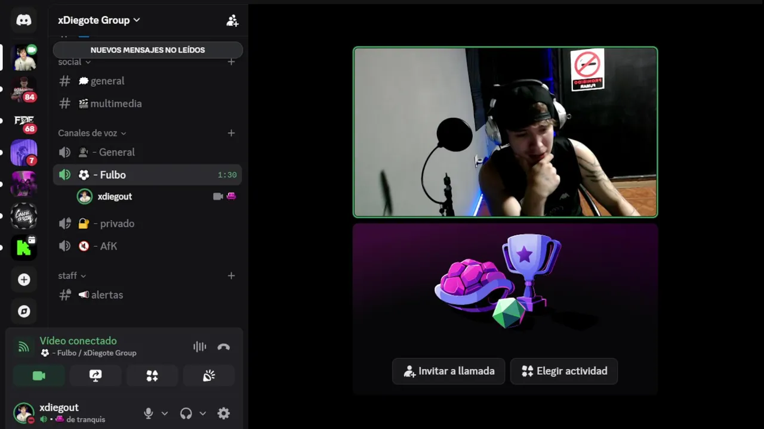764x429 pixels.
Task: Open User Settings gear
Action: (224, 414)
